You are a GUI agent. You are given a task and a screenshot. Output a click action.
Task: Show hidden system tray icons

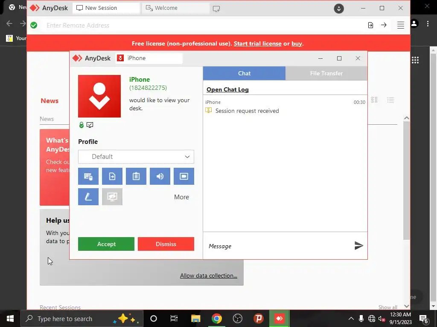(x=351, y=318)
